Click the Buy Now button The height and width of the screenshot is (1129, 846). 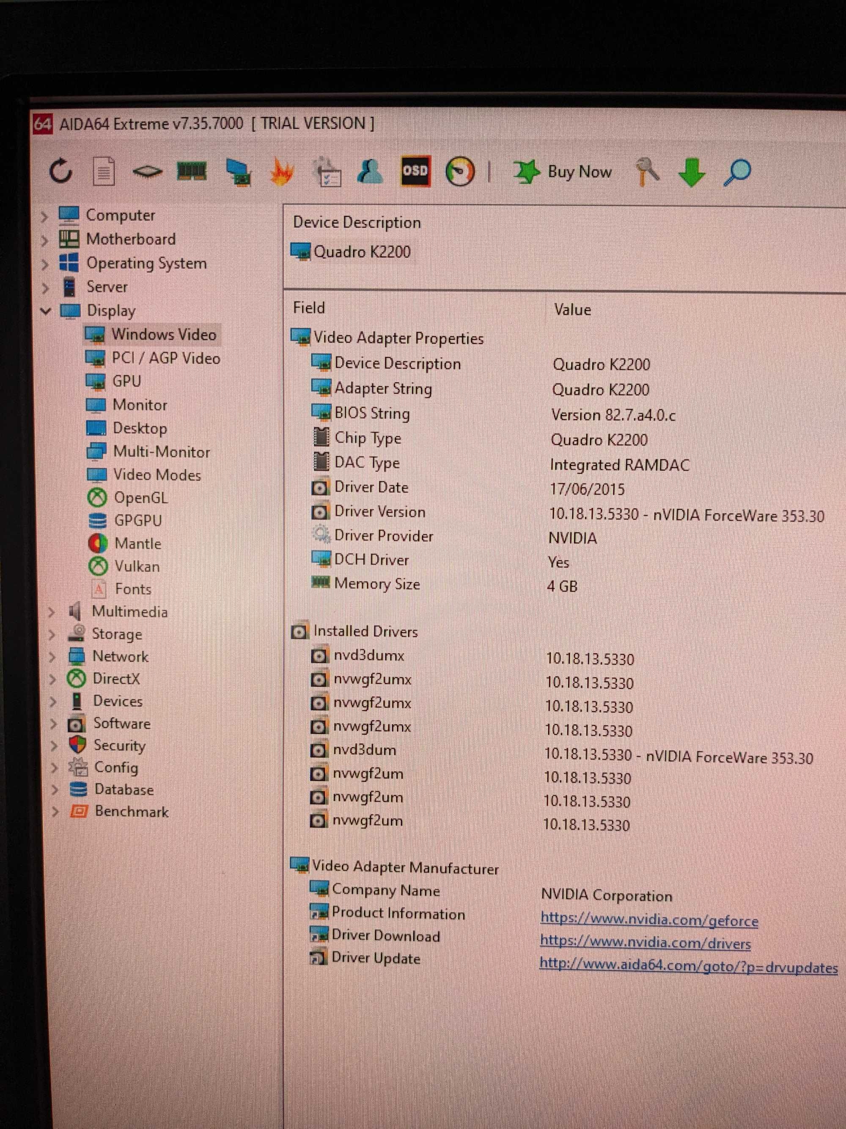[563, 172]
